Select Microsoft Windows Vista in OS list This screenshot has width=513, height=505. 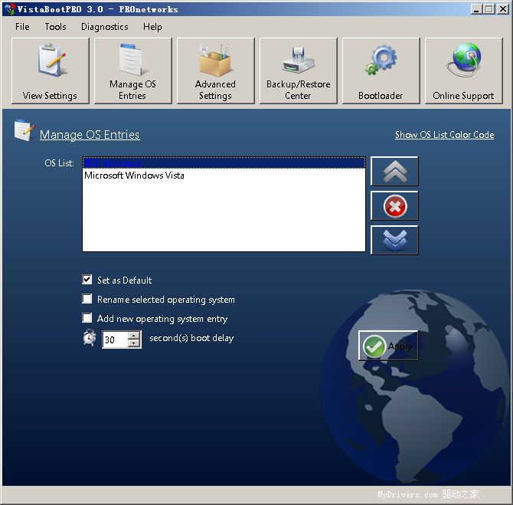(224, 175)
